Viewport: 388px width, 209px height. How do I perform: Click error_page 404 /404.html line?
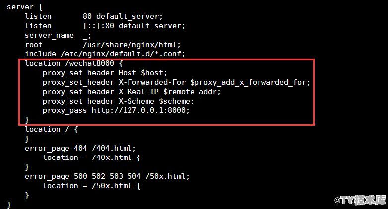click(x=80, y=148)
